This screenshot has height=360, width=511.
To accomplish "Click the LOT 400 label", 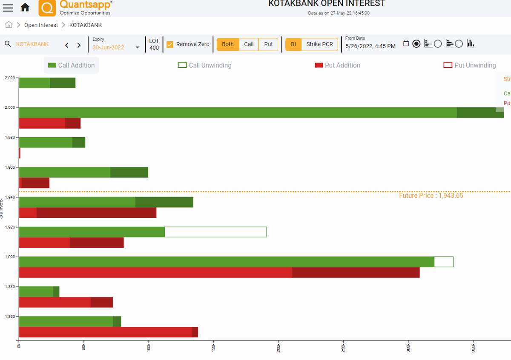I will tap(154, 44).
